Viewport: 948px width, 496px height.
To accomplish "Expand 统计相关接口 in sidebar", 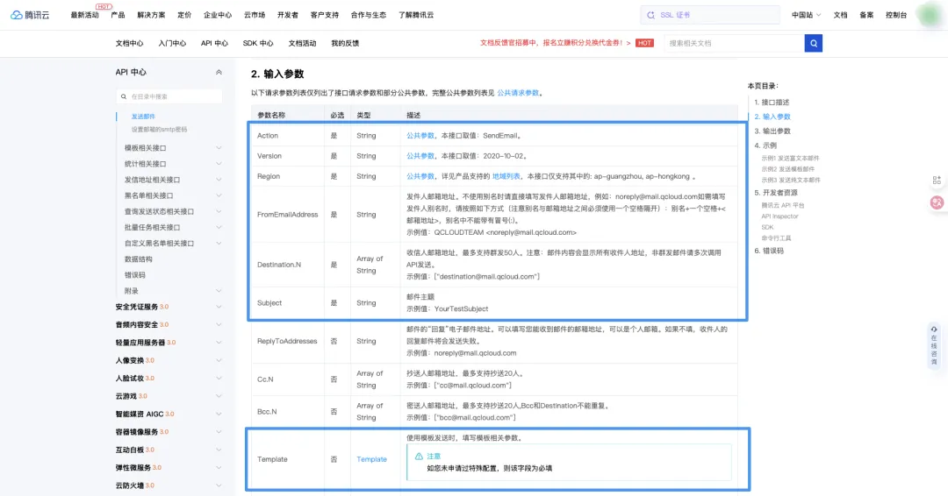I will point(219,164).
